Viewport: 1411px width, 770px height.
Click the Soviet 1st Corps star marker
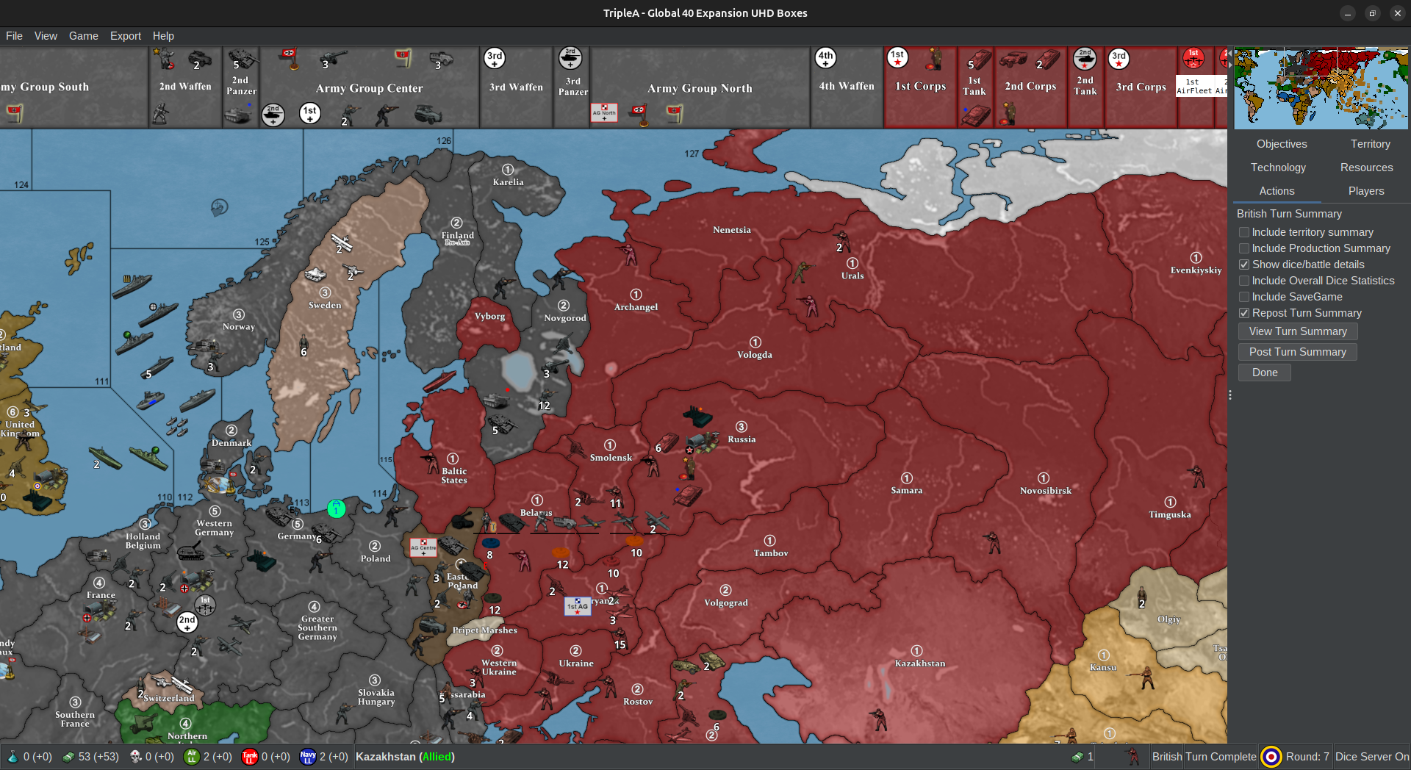pyautogui.click(x=897, y=58)
